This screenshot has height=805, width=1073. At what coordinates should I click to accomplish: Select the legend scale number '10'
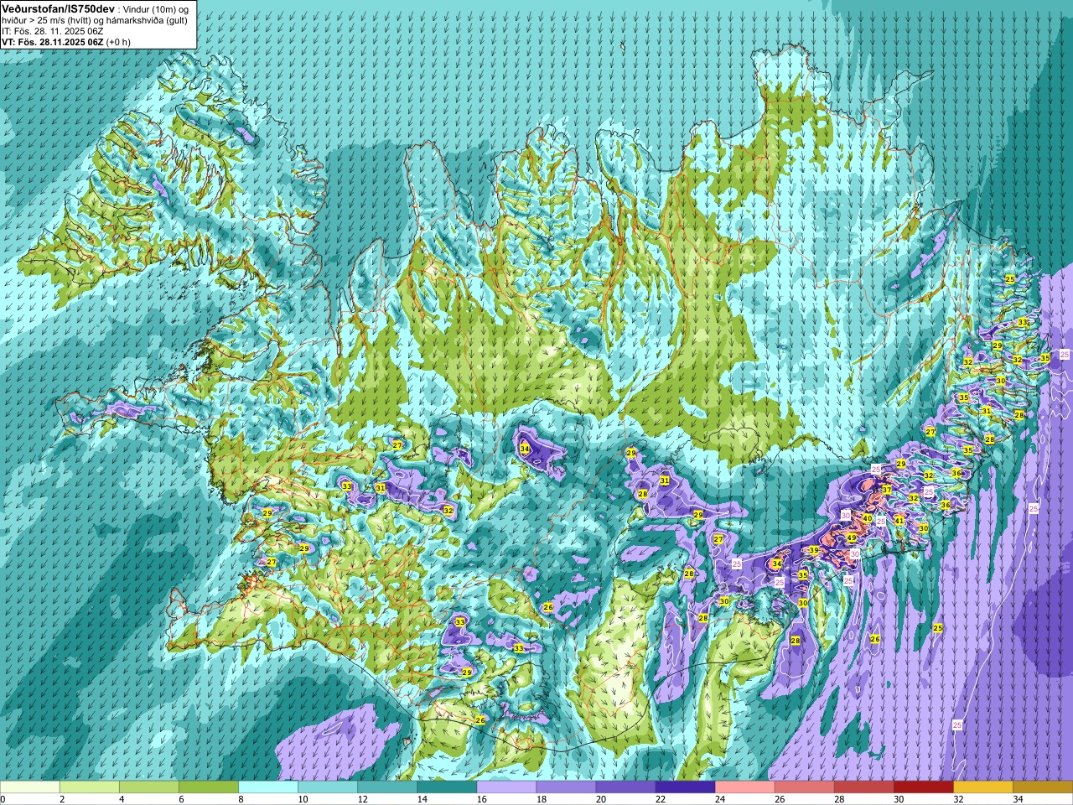pos(303,799)
